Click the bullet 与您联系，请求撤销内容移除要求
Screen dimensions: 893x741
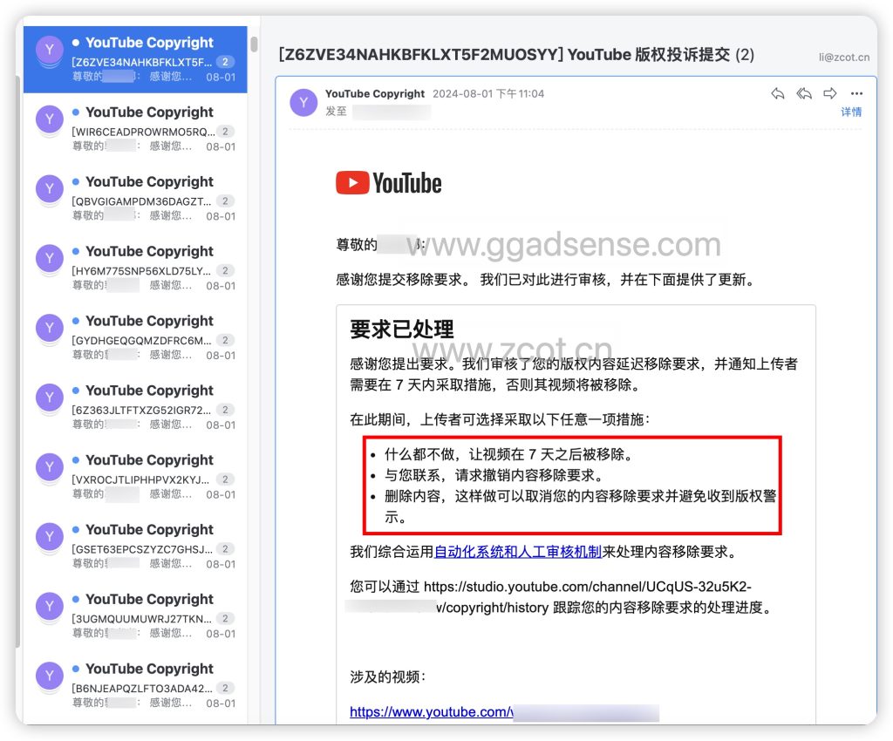494,475
